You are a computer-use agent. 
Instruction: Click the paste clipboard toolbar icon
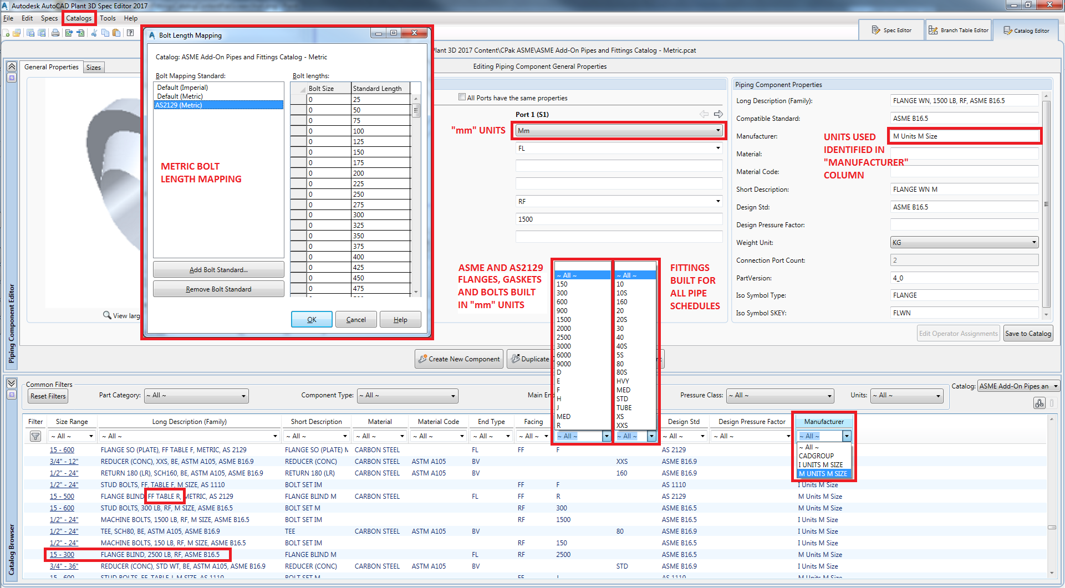116,33
